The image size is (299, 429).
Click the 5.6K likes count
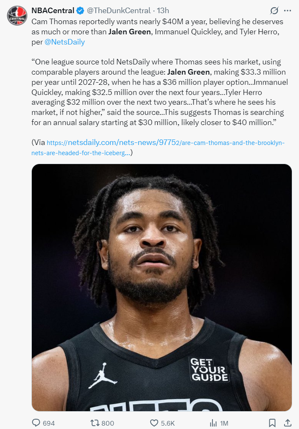point(167,423)
